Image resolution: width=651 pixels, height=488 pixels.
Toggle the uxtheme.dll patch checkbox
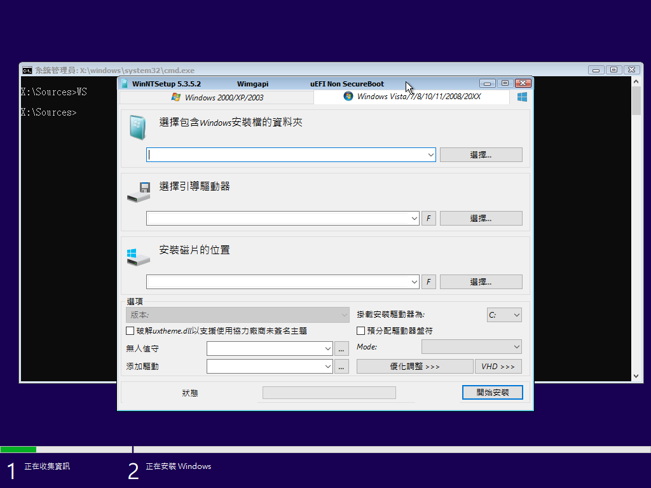[x=130, y=330]
